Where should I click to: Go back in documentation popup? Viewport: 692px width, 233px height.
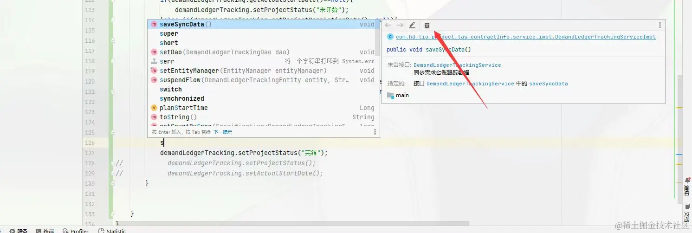[388, 25]
